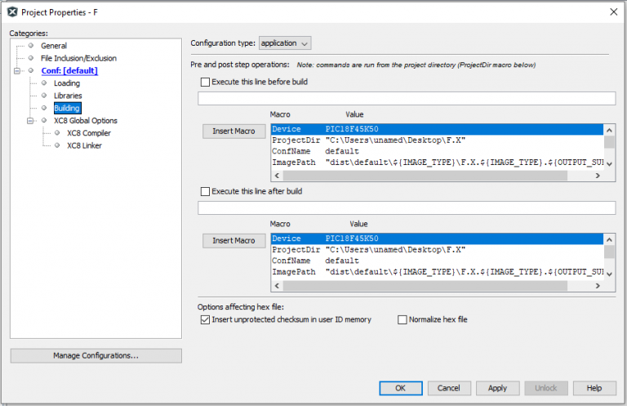The image size is (627, 406).
Task: Select the XC8 Compiler category
Action: [x=89, y=133]
